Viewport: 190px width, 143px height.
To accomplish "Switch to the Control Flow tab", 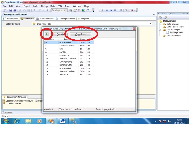I will [x=11, y=19].
